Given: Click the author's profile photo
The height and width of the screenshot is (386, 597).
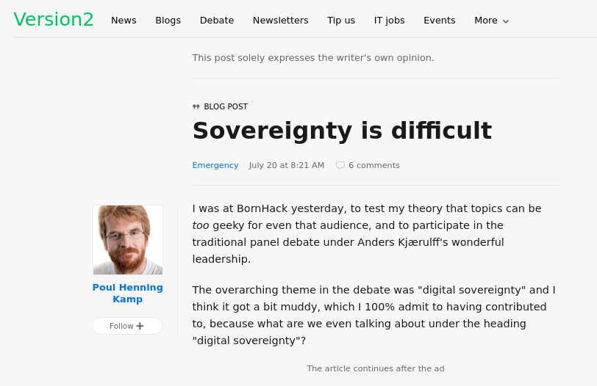Looking at the screenshot, I should click(x=128, y=240).
